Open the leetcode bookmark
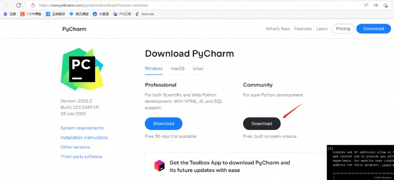The height and width of the screenshot is (180, 394). pyautogui.click(x=145, y=14)
